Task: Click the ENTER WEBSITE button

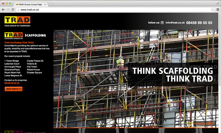Action: tap(14, 89)
